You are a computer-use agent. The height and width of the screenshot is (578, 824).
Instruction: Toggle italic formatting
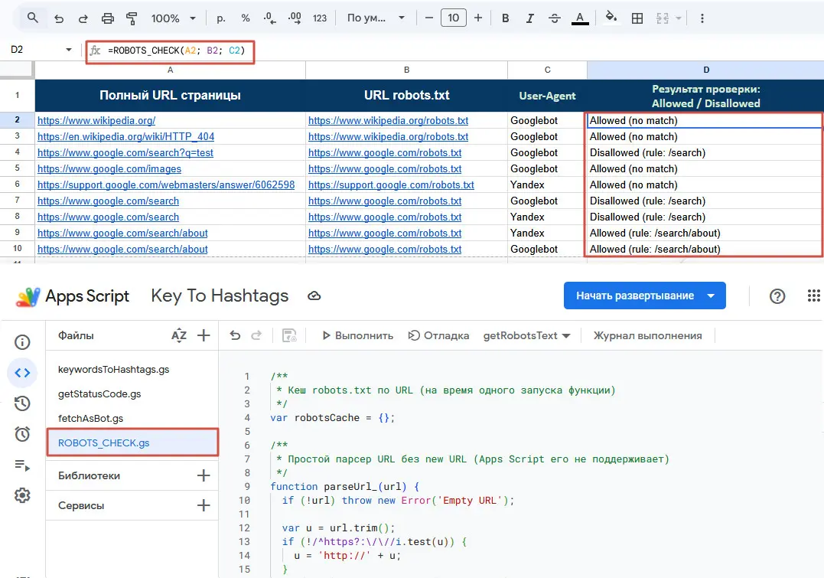529,17
